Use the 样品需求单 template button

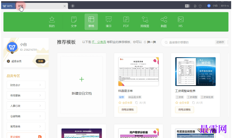[x=128, y=110]
